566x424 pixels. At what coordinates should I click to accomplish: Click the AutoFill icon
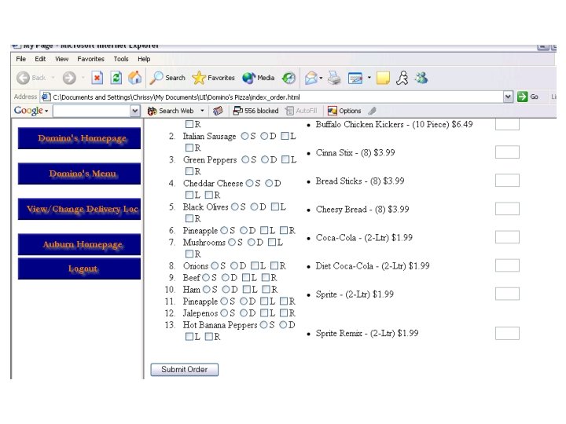click(289, 111)
